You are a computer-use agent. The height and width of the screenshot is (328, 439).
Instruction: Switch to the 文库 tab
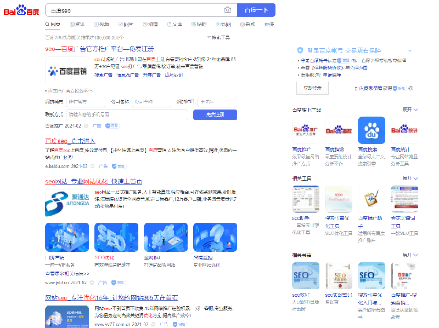tap(175, 24)
